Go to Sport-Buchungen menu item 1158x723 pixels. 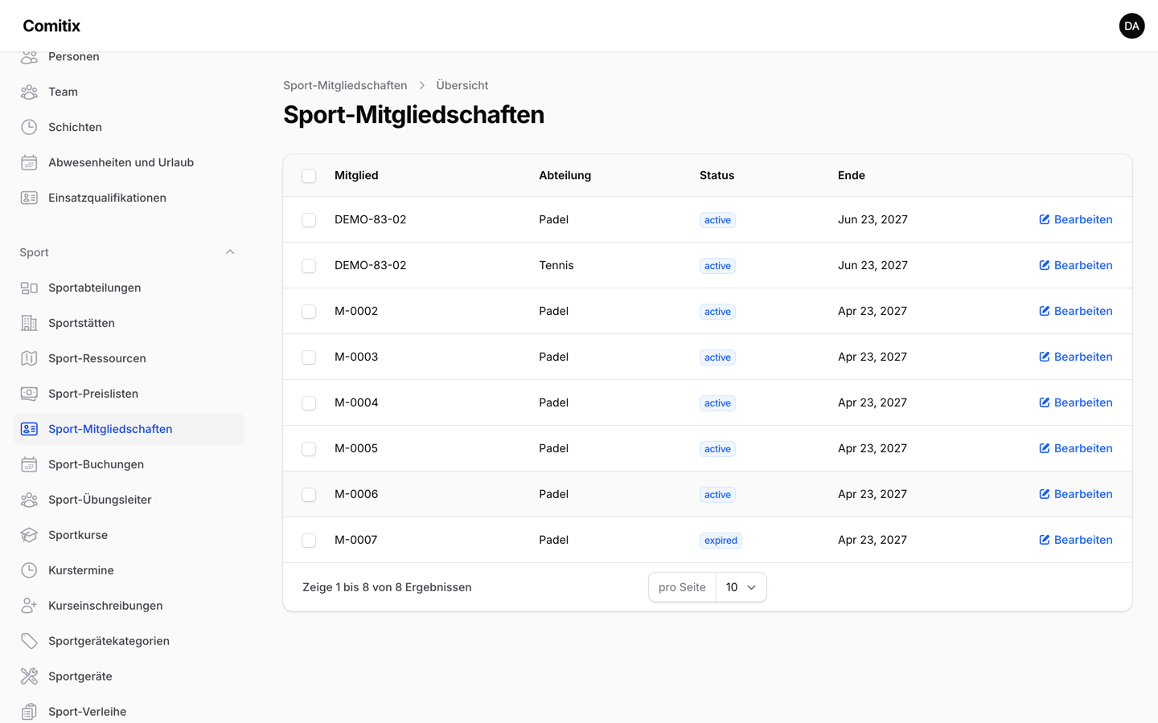tap(129, 464)
